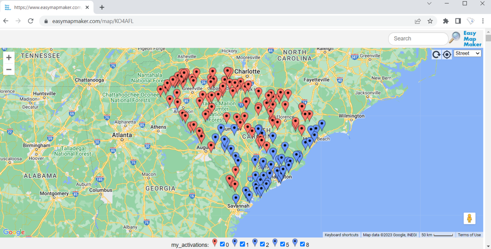Open Chrome's three-dot menu
This screenshot has width=491, height=249.
(x=483, y=21)
